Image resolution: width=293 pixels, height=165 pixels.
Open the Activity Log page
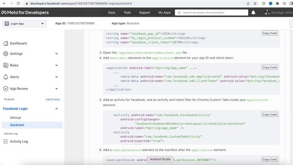(x=19, y=142)
